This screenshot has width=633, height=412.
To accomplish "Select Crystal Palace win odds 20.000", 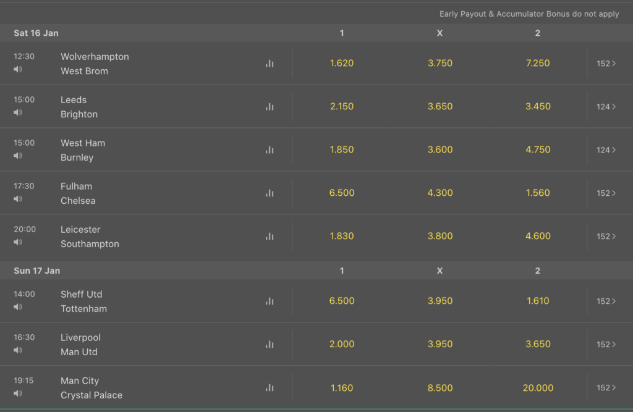I will tap(538, 388).
